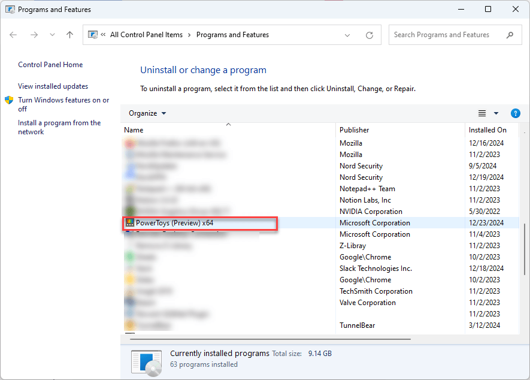Click the Back navigation arrow
Screen dimensions: 530x380
click(x=14, y=35)
